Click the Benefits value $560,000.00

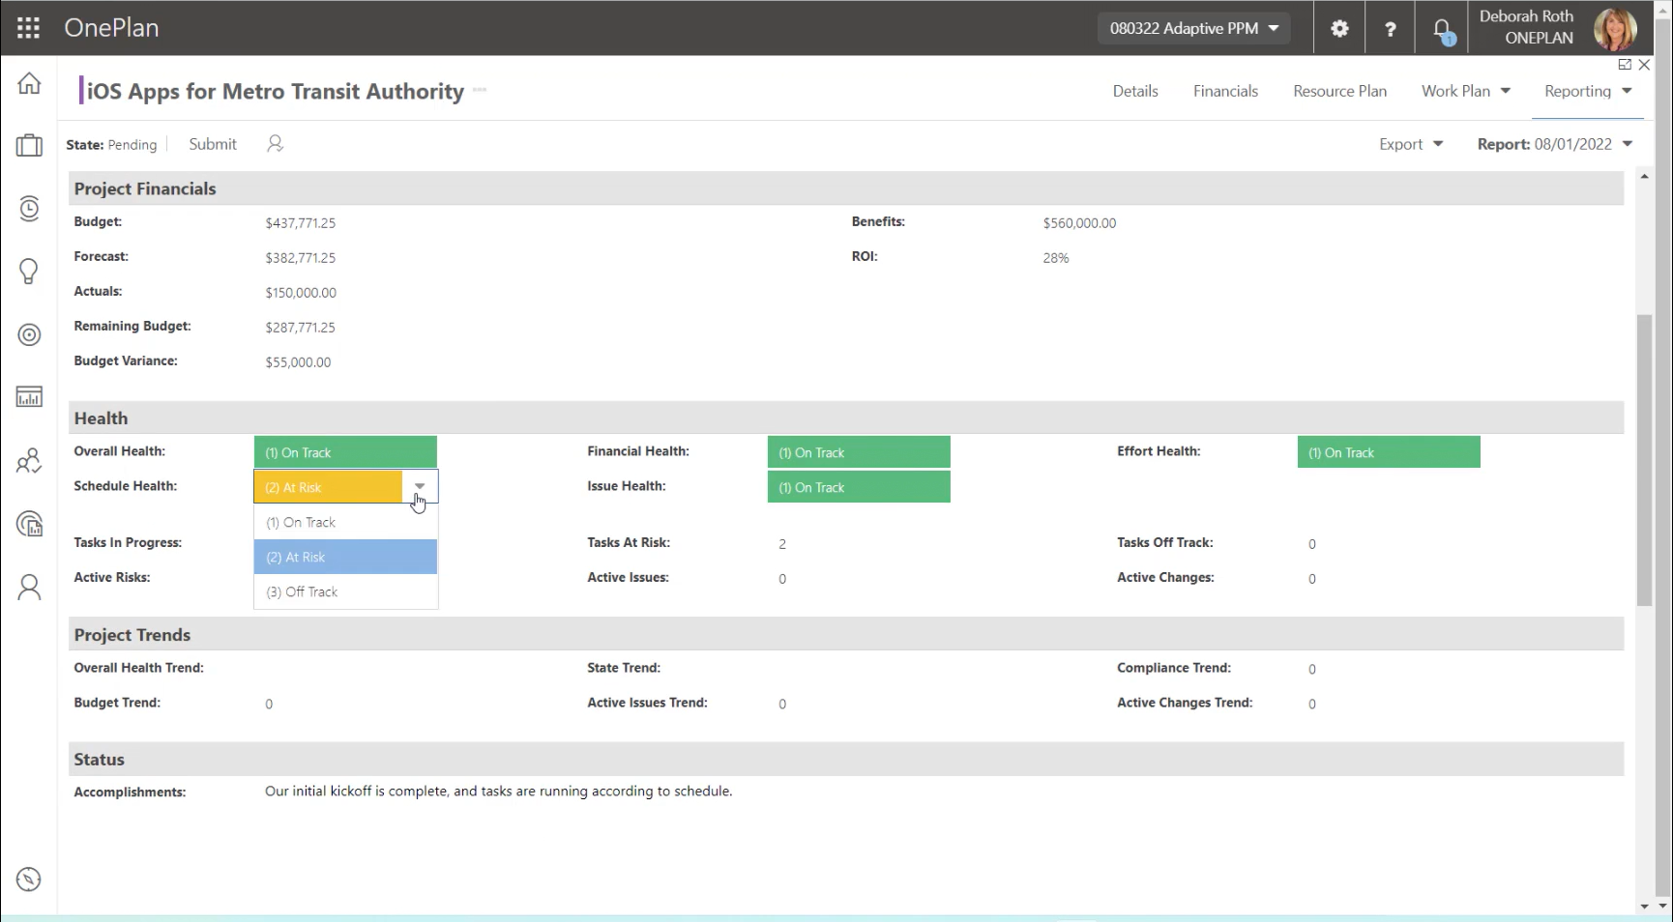1079,223
